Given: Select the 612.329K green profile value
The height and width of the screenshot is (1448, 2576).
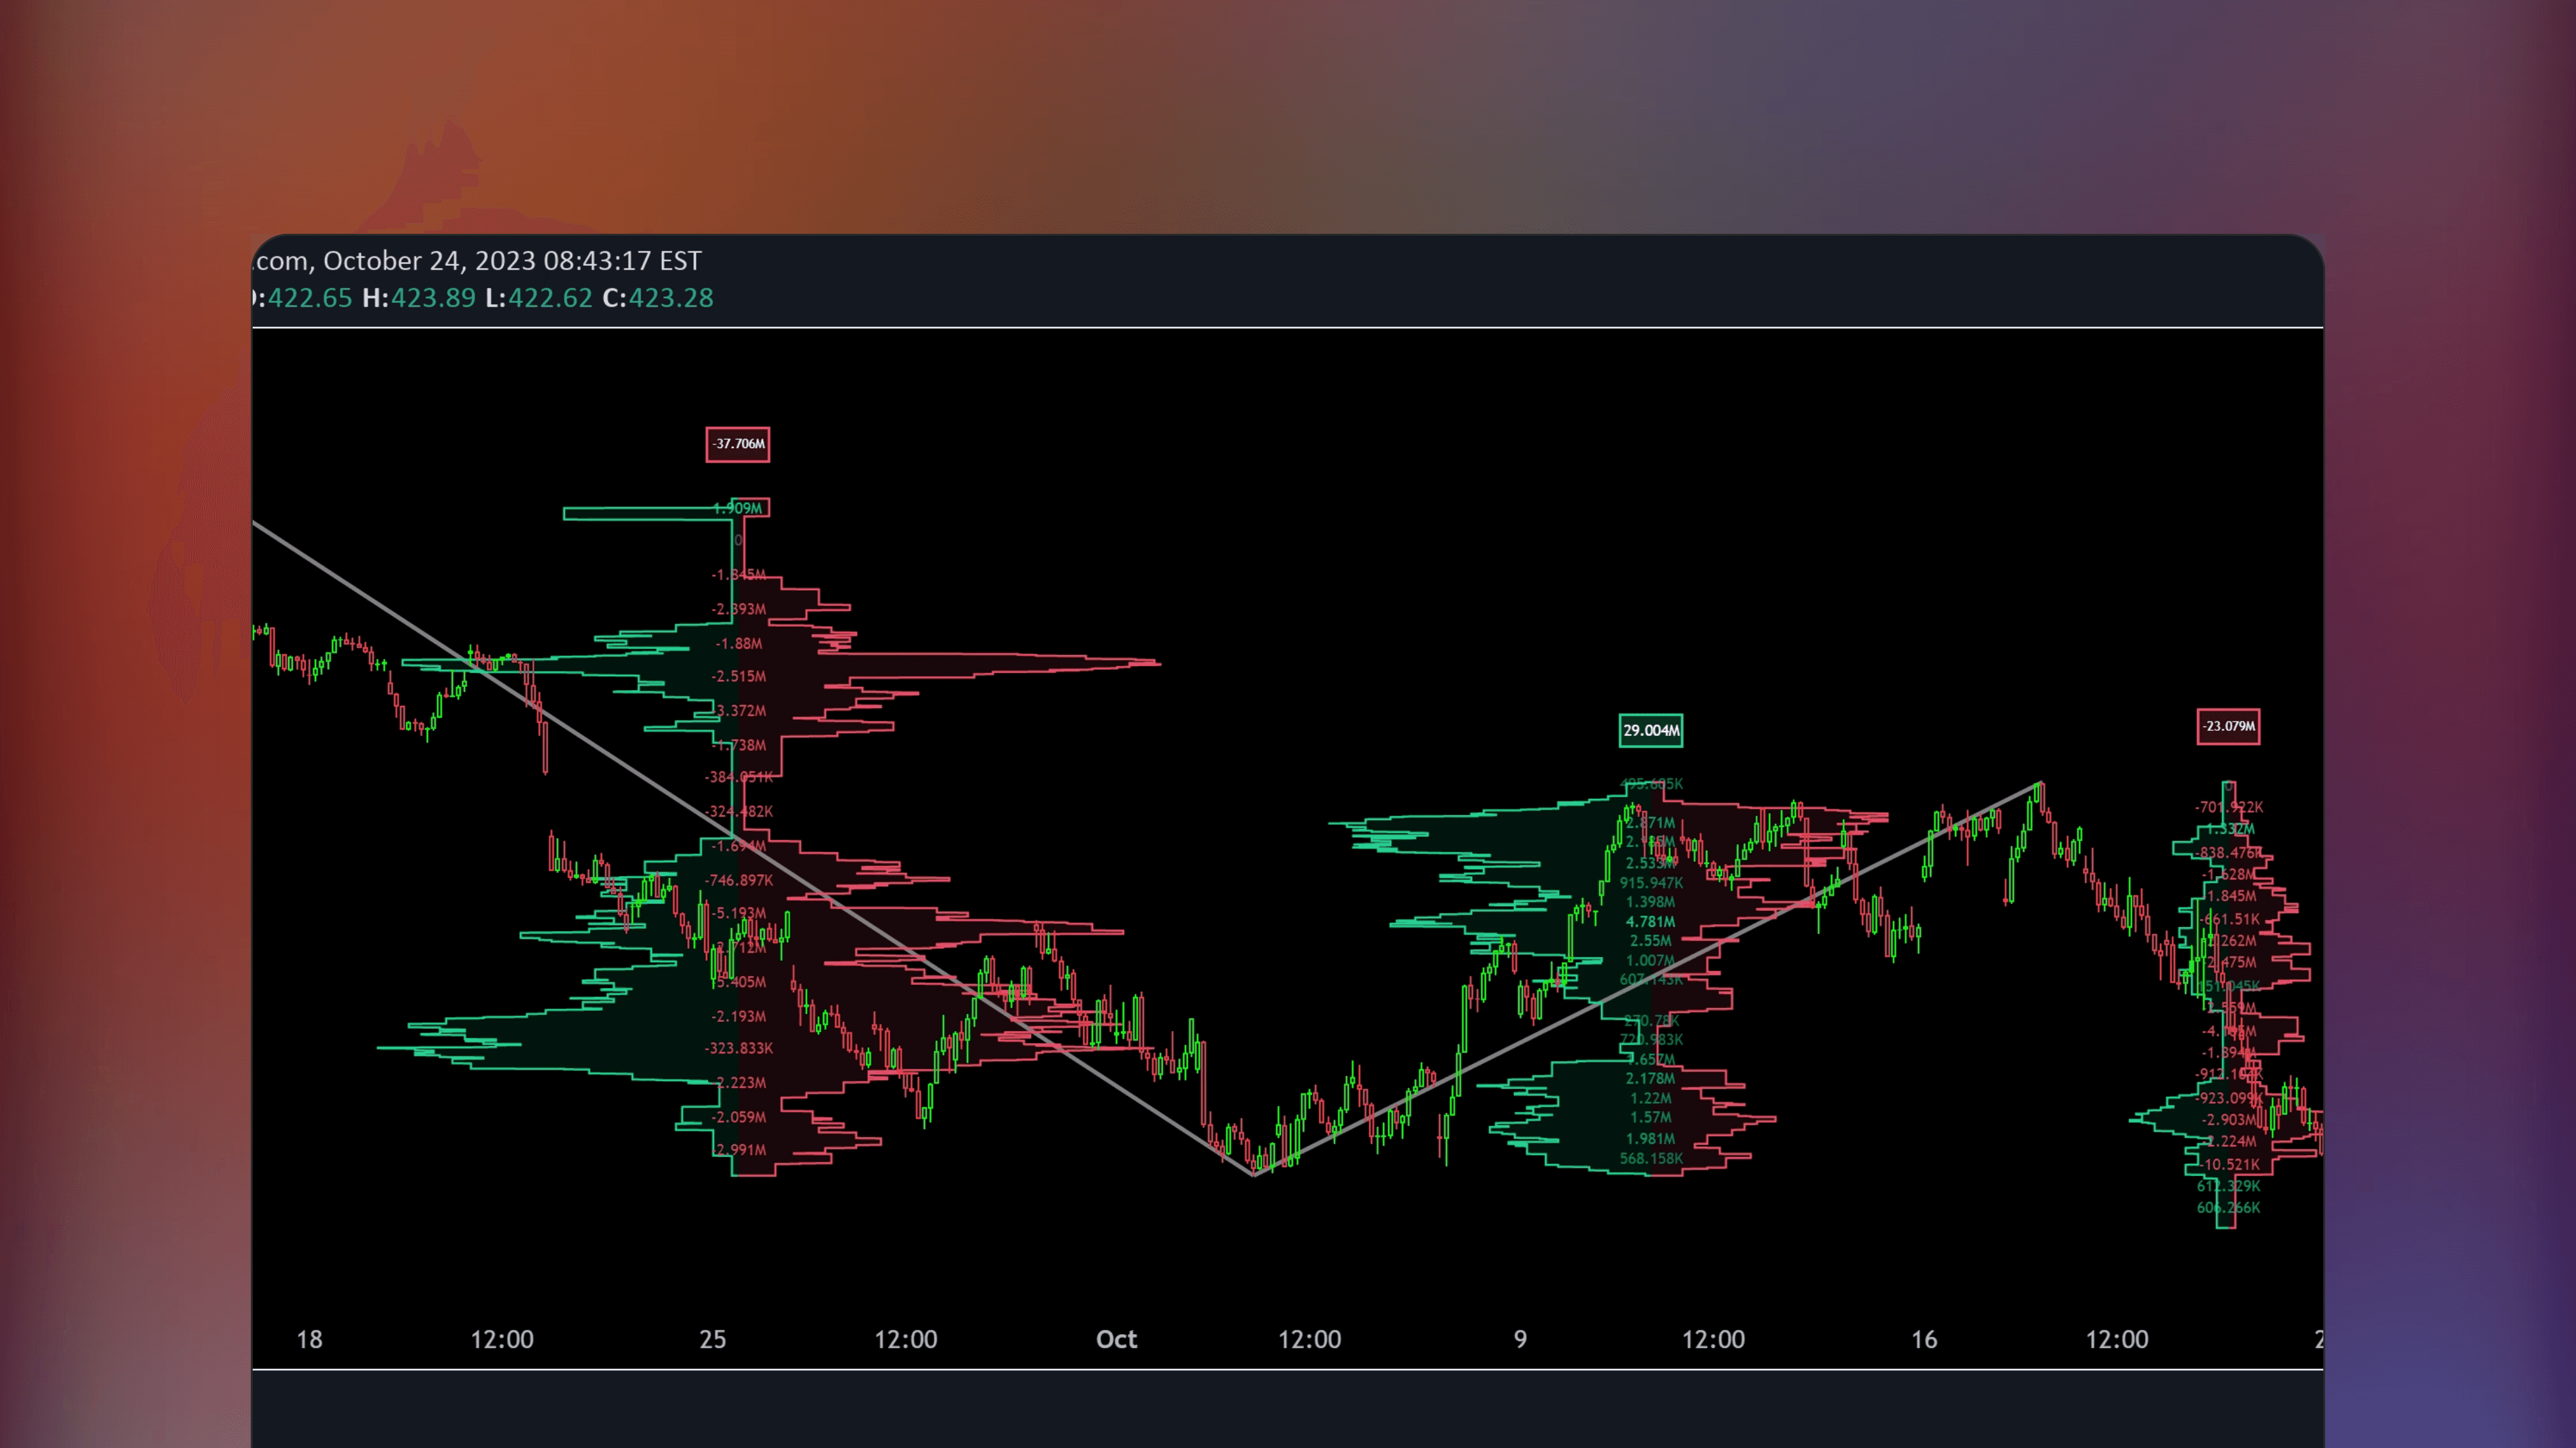Looking at the screenshot, I should click(2228, 1187).
